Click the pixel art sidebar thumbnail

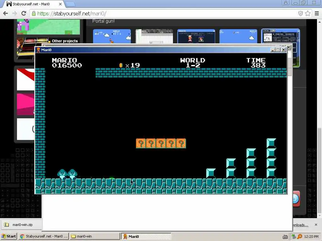(x=48, y=27)
